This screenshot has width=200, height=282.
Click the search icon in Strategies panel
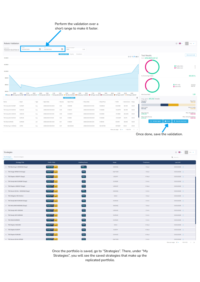pos(172,157)
